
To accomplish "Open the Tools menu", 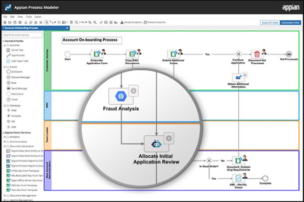I will 29,17.
